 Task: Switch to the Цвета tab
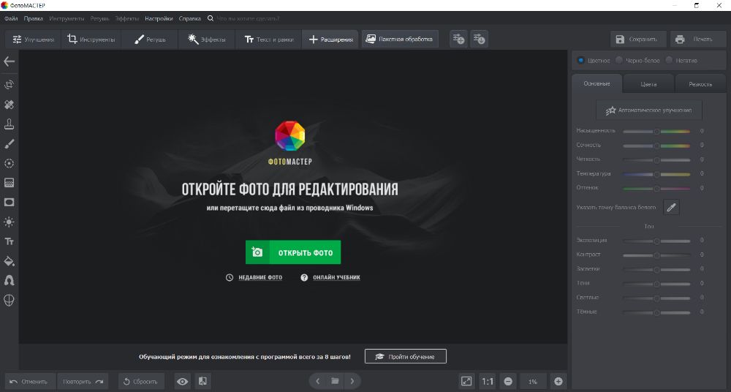coord(648,84)
